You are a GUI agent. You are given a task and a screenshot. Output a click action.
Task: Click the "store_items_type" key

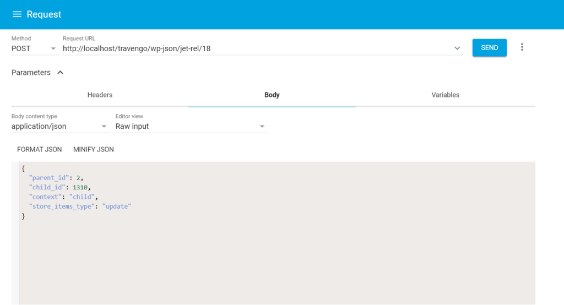click(62, 206)
